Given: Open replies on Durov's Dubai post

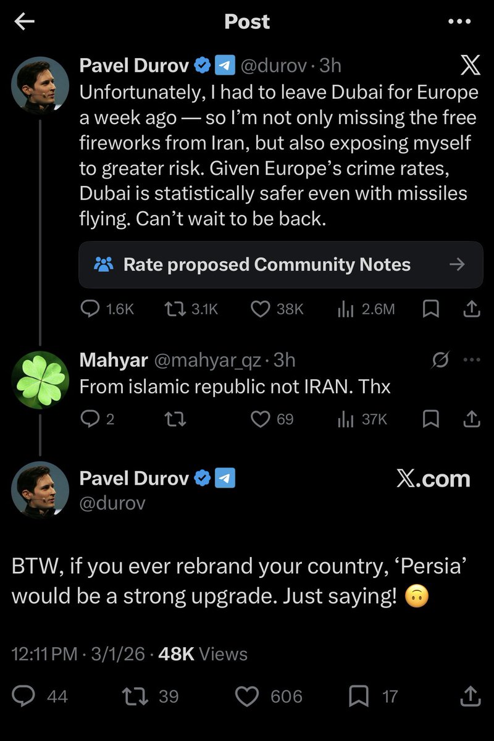Looking at the screenshot, I should tap(107, 309).
